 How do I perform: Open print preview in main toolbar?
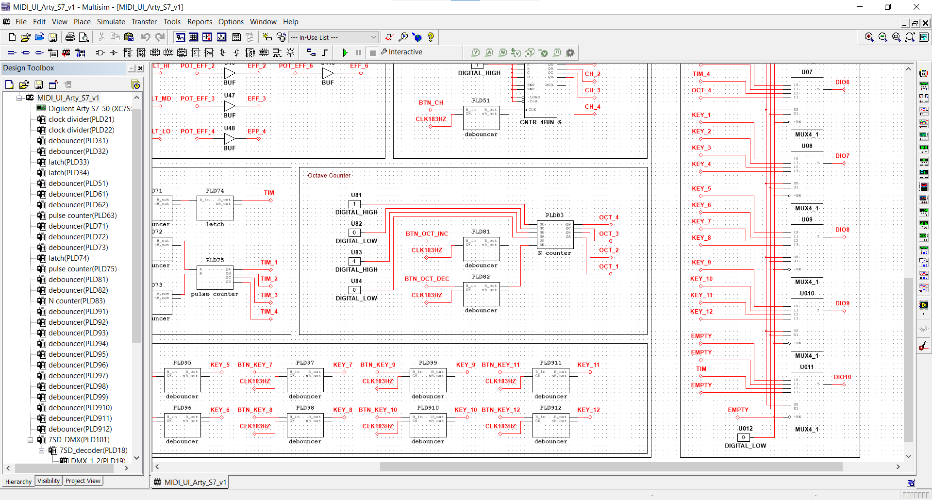[x=84, y=37]
